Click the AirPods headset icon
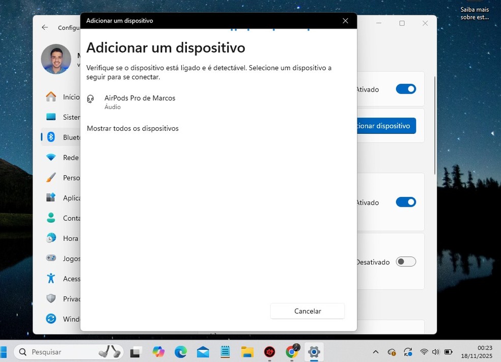The image size is (501, 362). point(91,99)
